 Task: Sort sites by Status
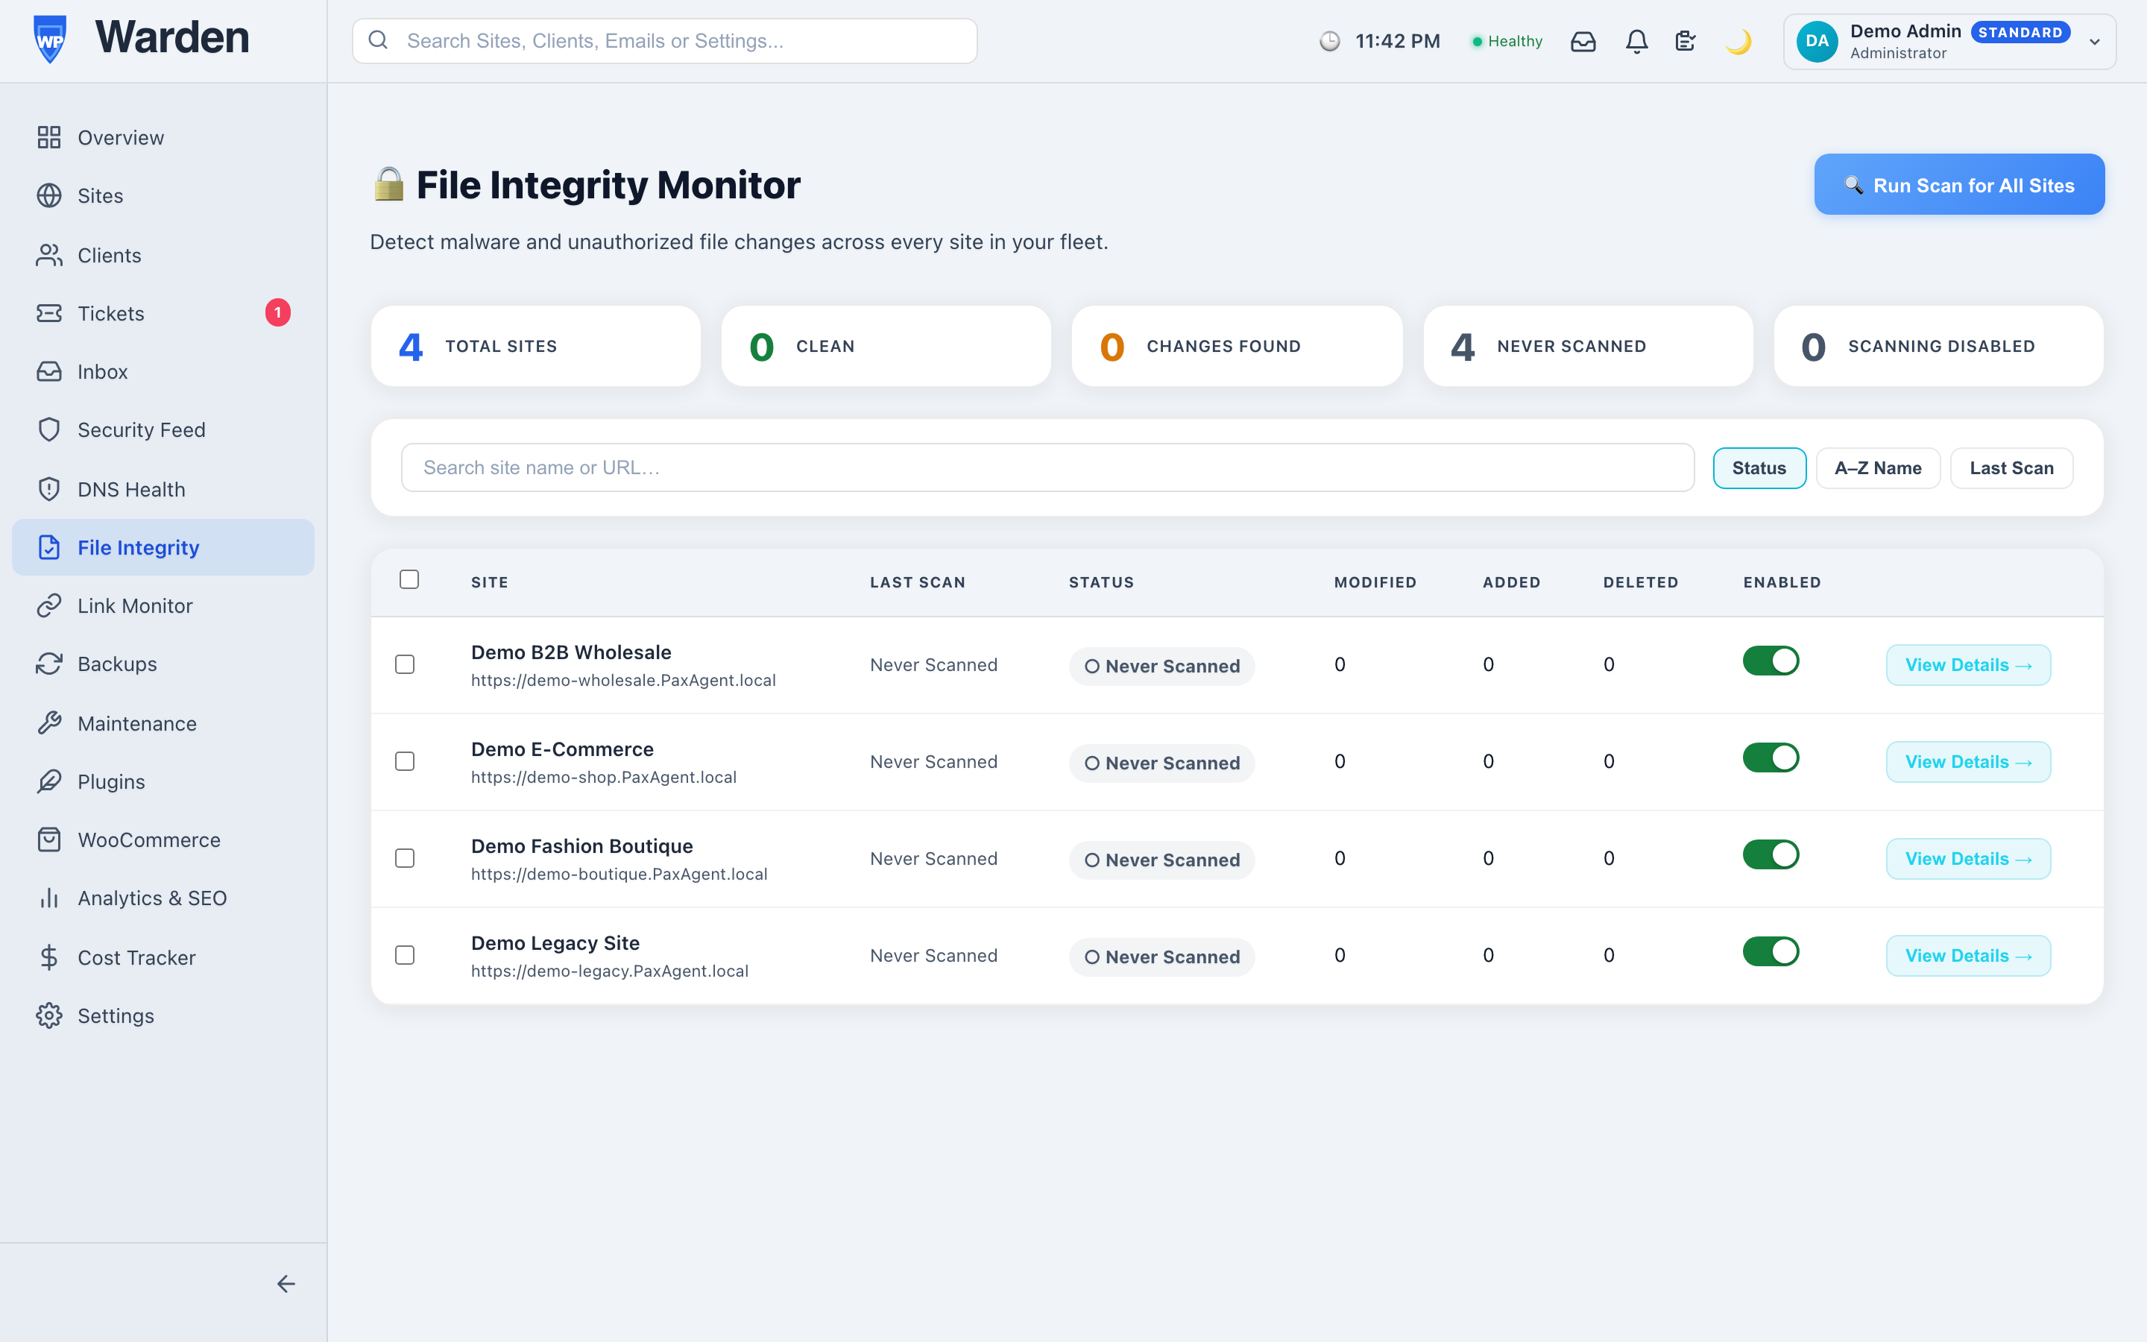click(1759, 467)
